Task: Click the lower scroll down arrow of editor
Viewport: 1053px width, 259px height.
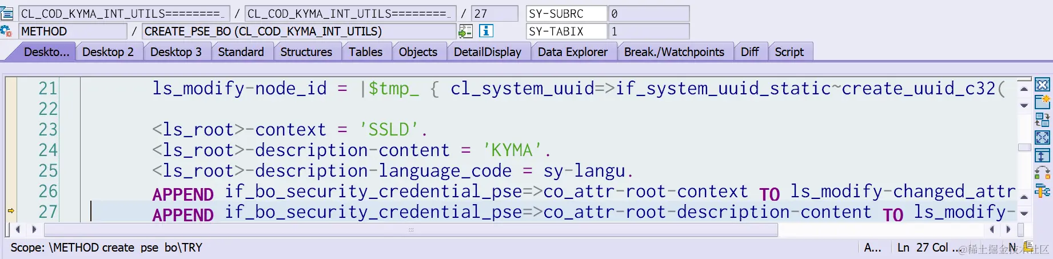Action: [x=1024, y=213]
